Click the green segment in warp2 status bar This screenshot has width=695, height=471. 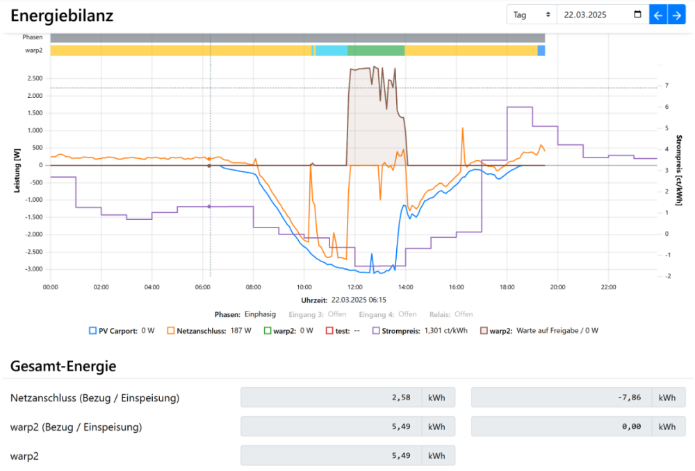(375, 51)
